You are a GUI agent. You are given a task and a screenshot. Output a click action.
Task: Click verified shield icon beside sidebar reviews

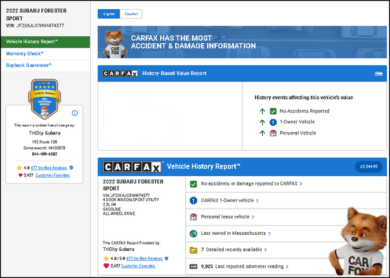click(71, 168)
